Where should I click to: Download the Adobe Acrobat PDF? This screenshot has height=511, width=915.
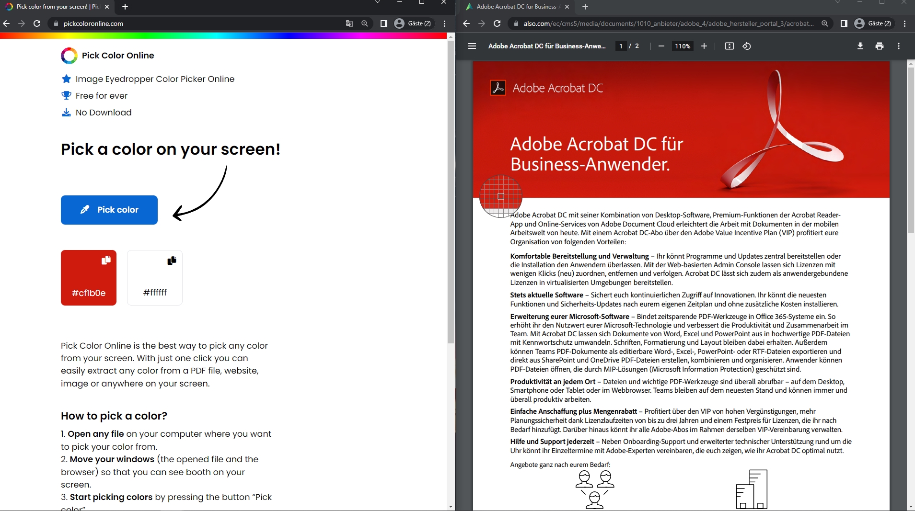(860, 46)
